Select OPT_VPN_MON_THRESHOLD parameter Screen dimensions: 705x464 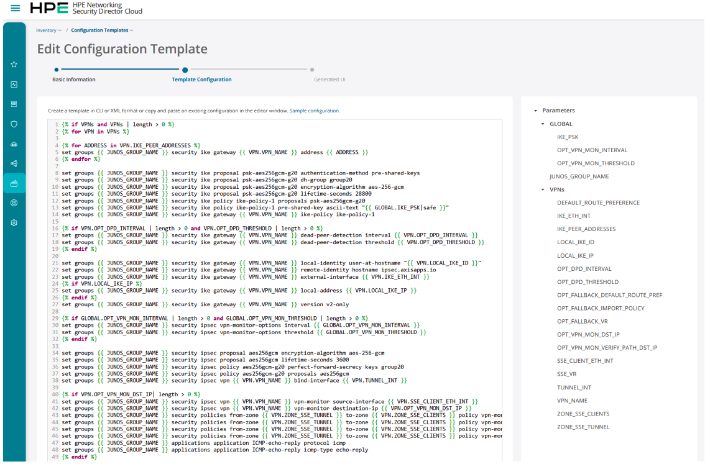pyautogui.click(x=596, y=163)
